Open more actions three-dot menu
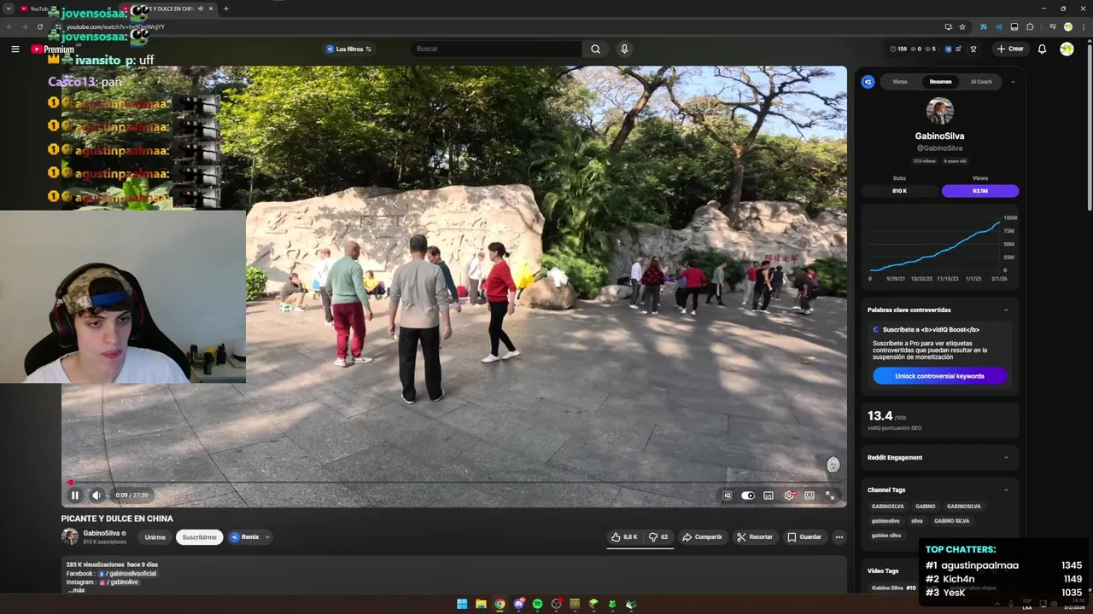The height and width of the screenshot is (614, 1093). pos(839,537)
